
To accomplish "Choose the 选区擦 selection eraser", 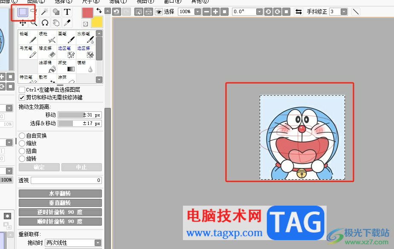I will (x=85, y=52).
